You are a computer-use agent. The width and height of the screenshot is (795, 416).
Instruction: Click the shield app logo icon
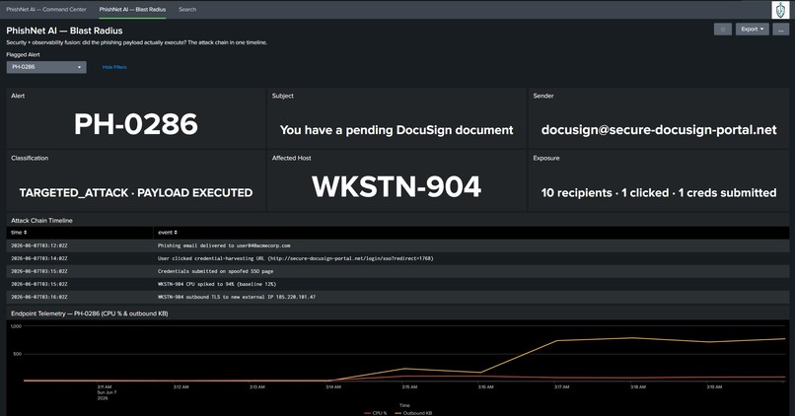click(x=780, y=10)
